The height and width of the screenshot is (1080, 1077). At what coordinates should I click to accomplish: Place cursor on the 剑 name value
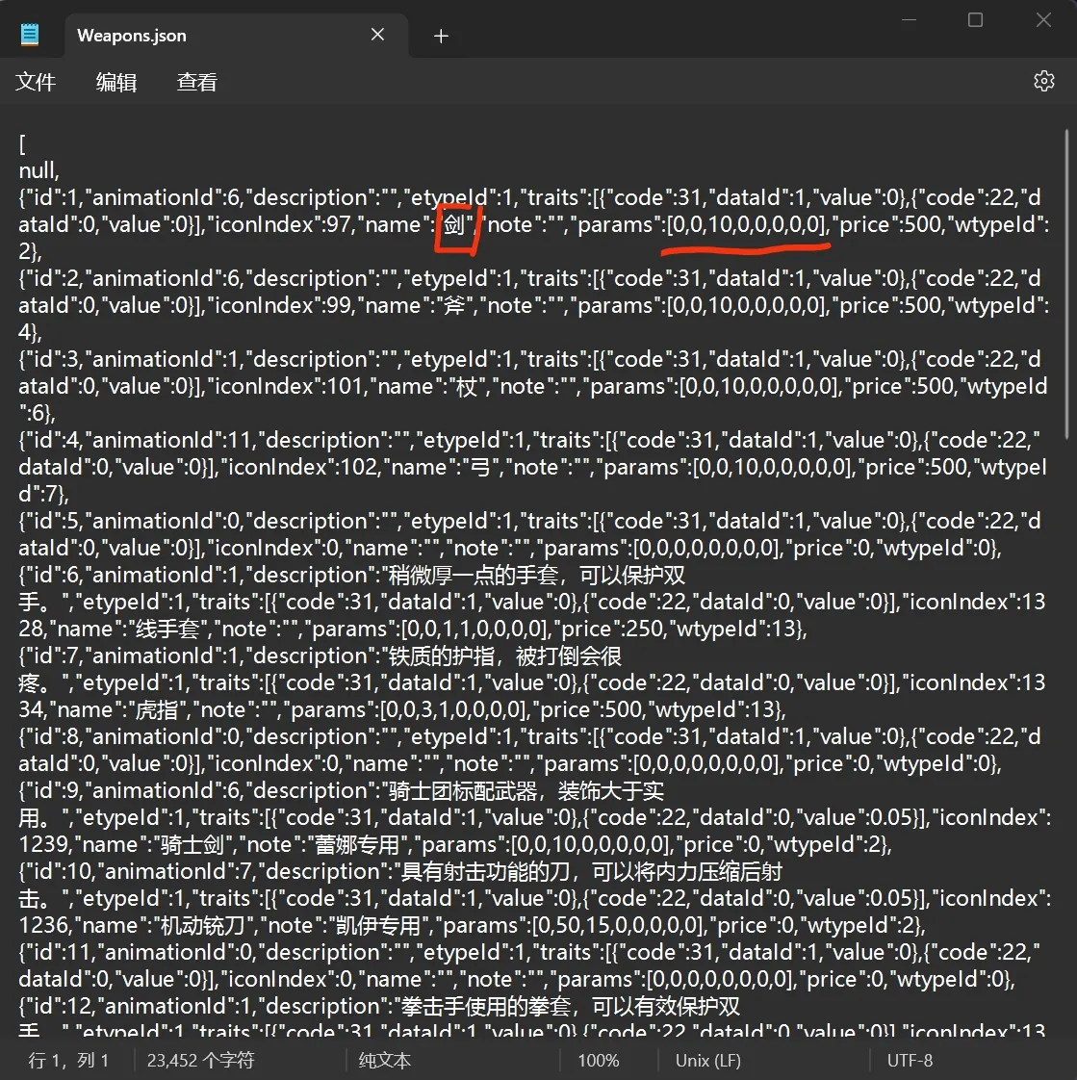point(454,225)
